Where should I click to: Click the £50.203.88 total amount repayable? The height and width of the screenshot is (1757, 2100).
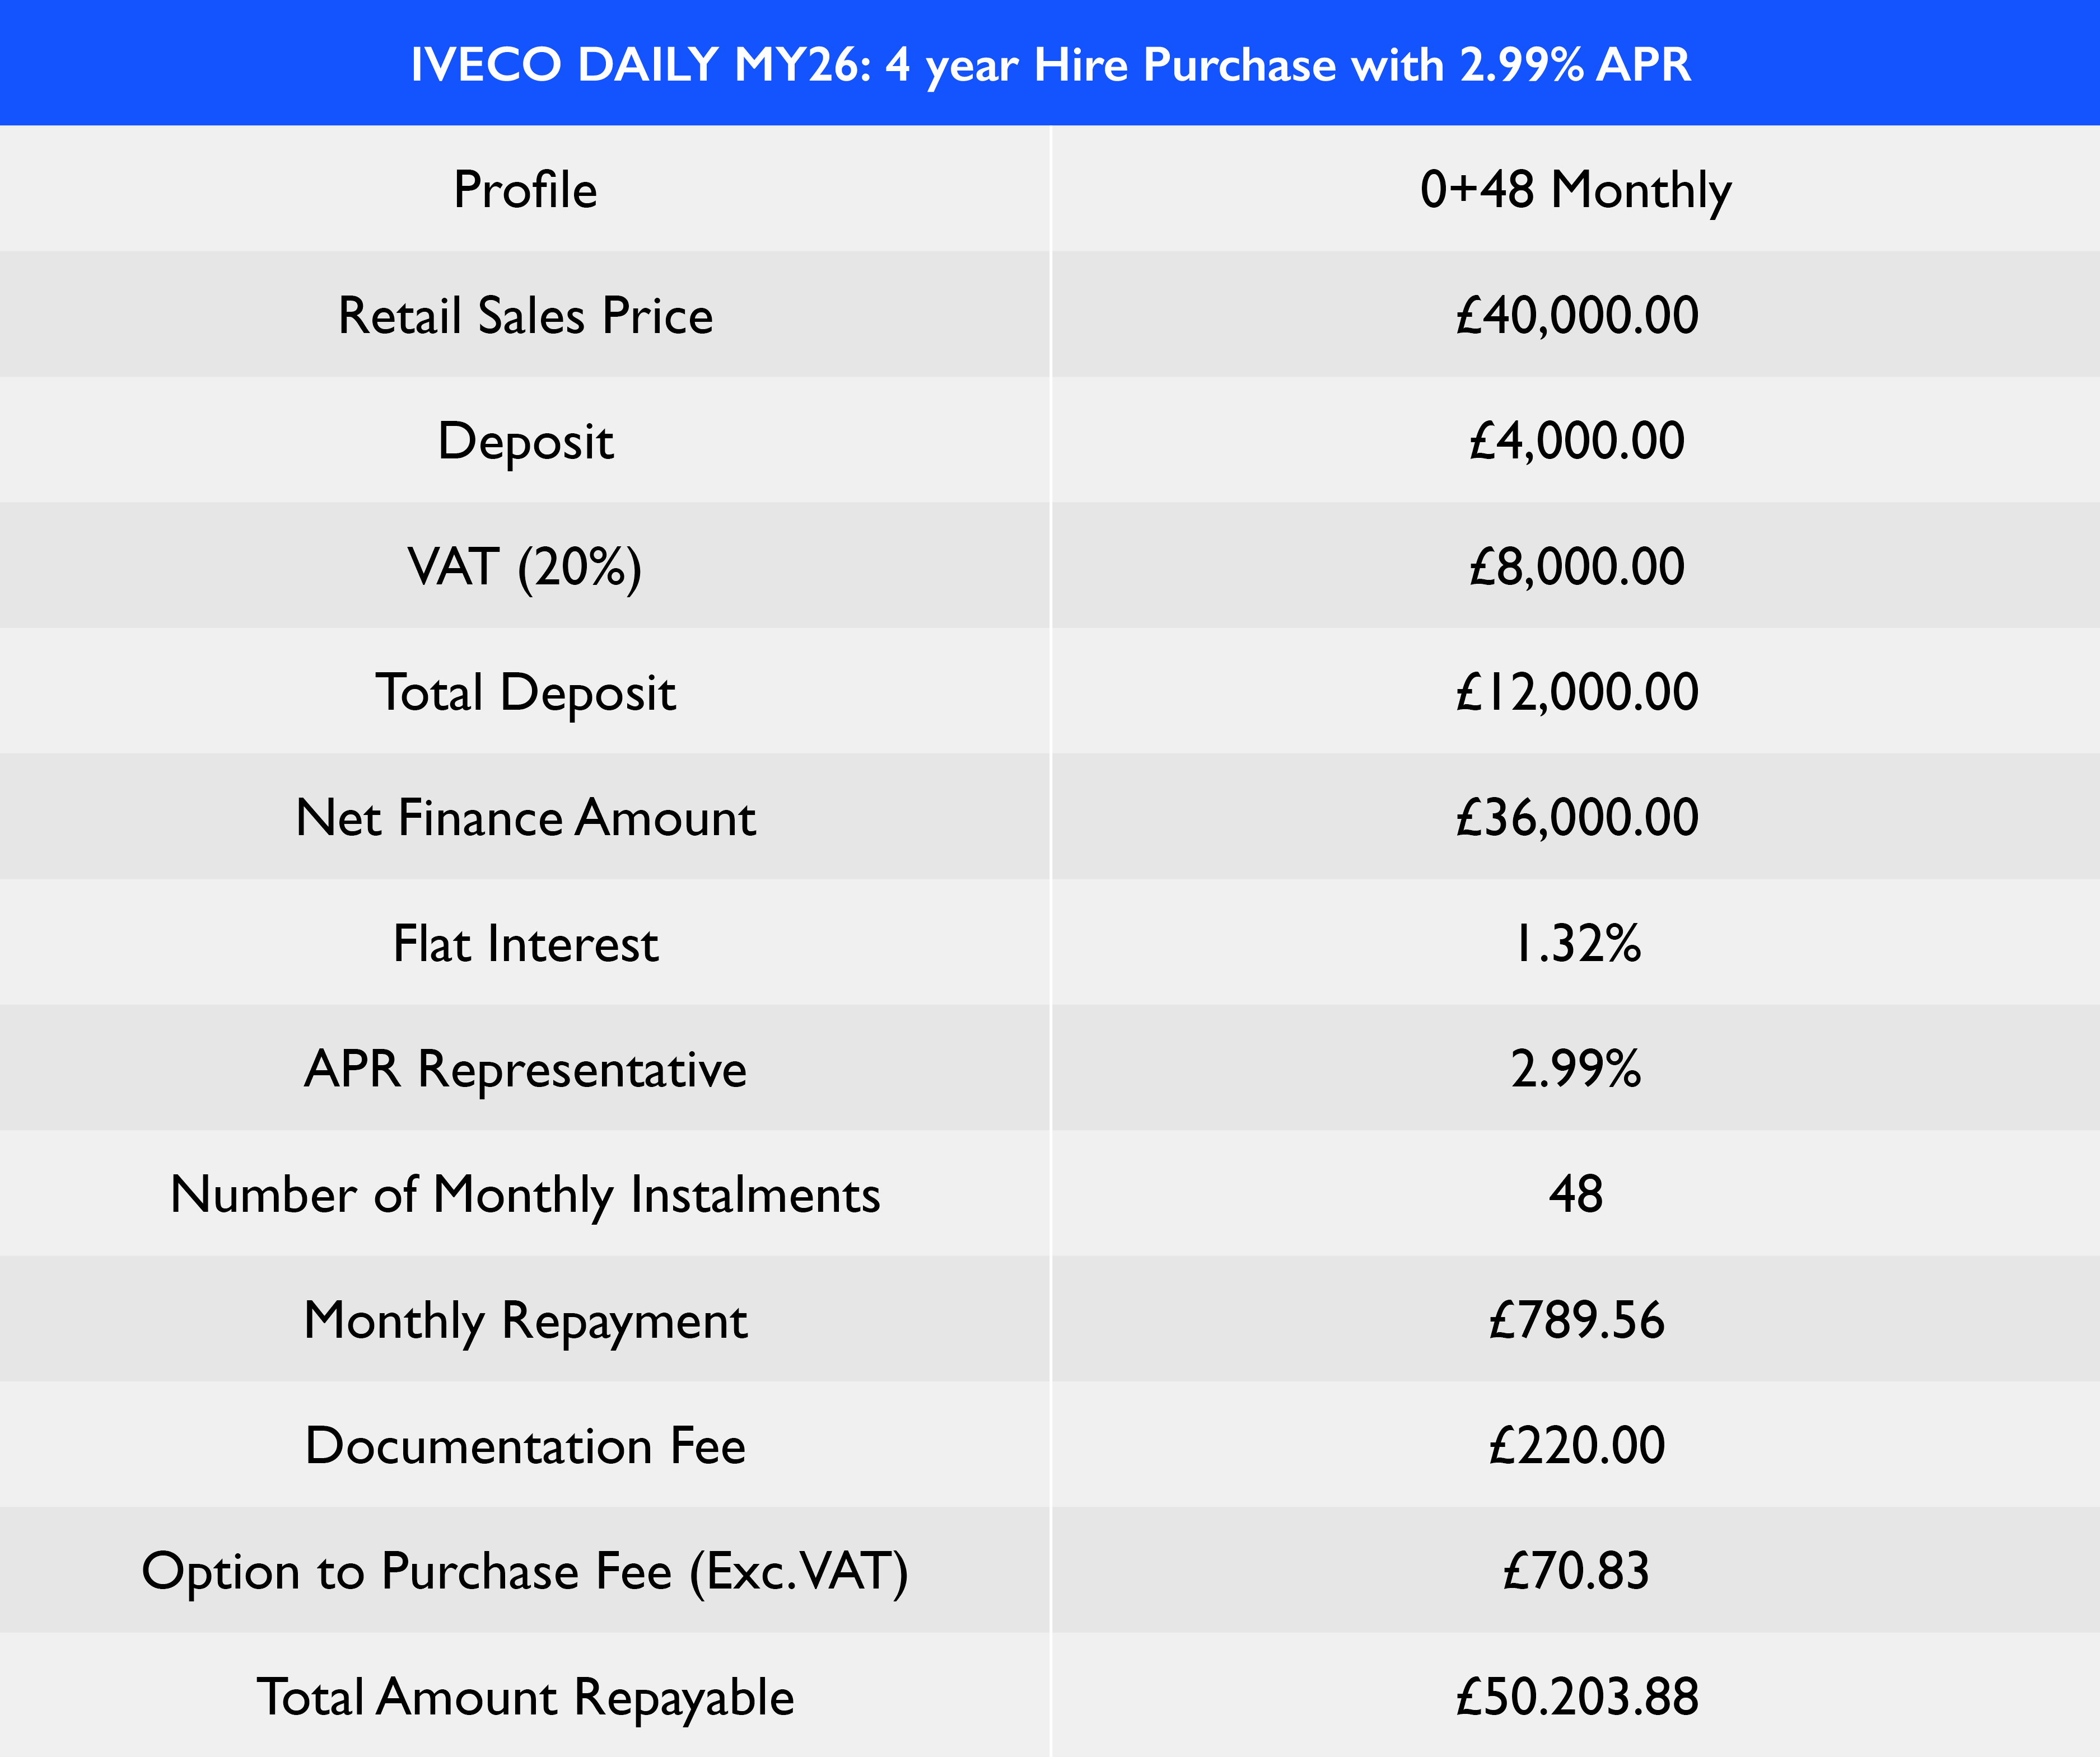click(x=1576, y=1697)
